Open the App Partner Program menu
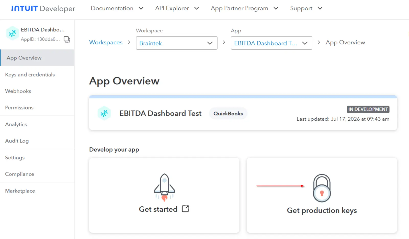The height and width of the screenshot is (239, 409). click(x=244, y=8)
